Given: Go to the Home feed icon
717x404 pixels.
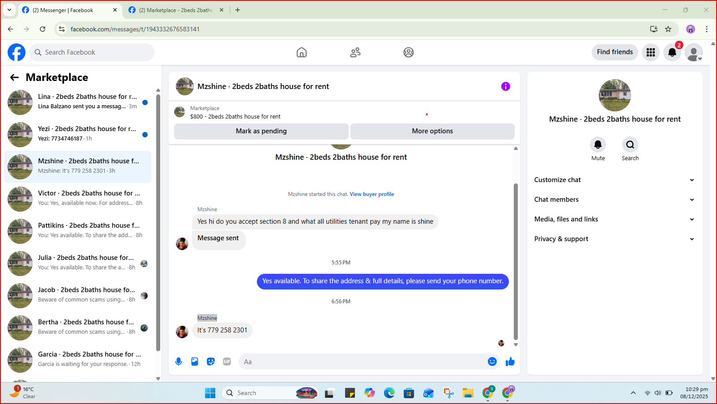Looking at the screenshot, I should coord(302,52).
